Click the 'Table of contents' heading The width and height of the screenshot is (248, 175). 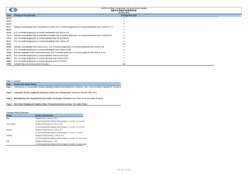[x=13, y=81]
